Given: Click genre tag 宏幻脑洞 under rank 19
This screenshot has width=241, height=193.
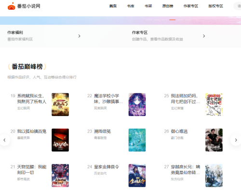Looking at the screenshot, I should coord(24,108).
